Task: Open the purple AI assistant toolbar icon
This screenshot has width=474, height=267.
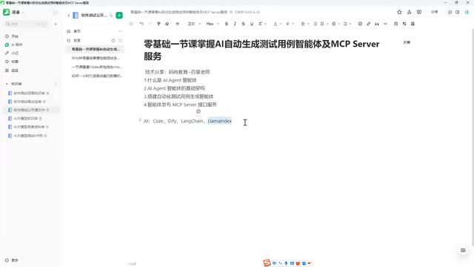Action: [x=177, y=24]
